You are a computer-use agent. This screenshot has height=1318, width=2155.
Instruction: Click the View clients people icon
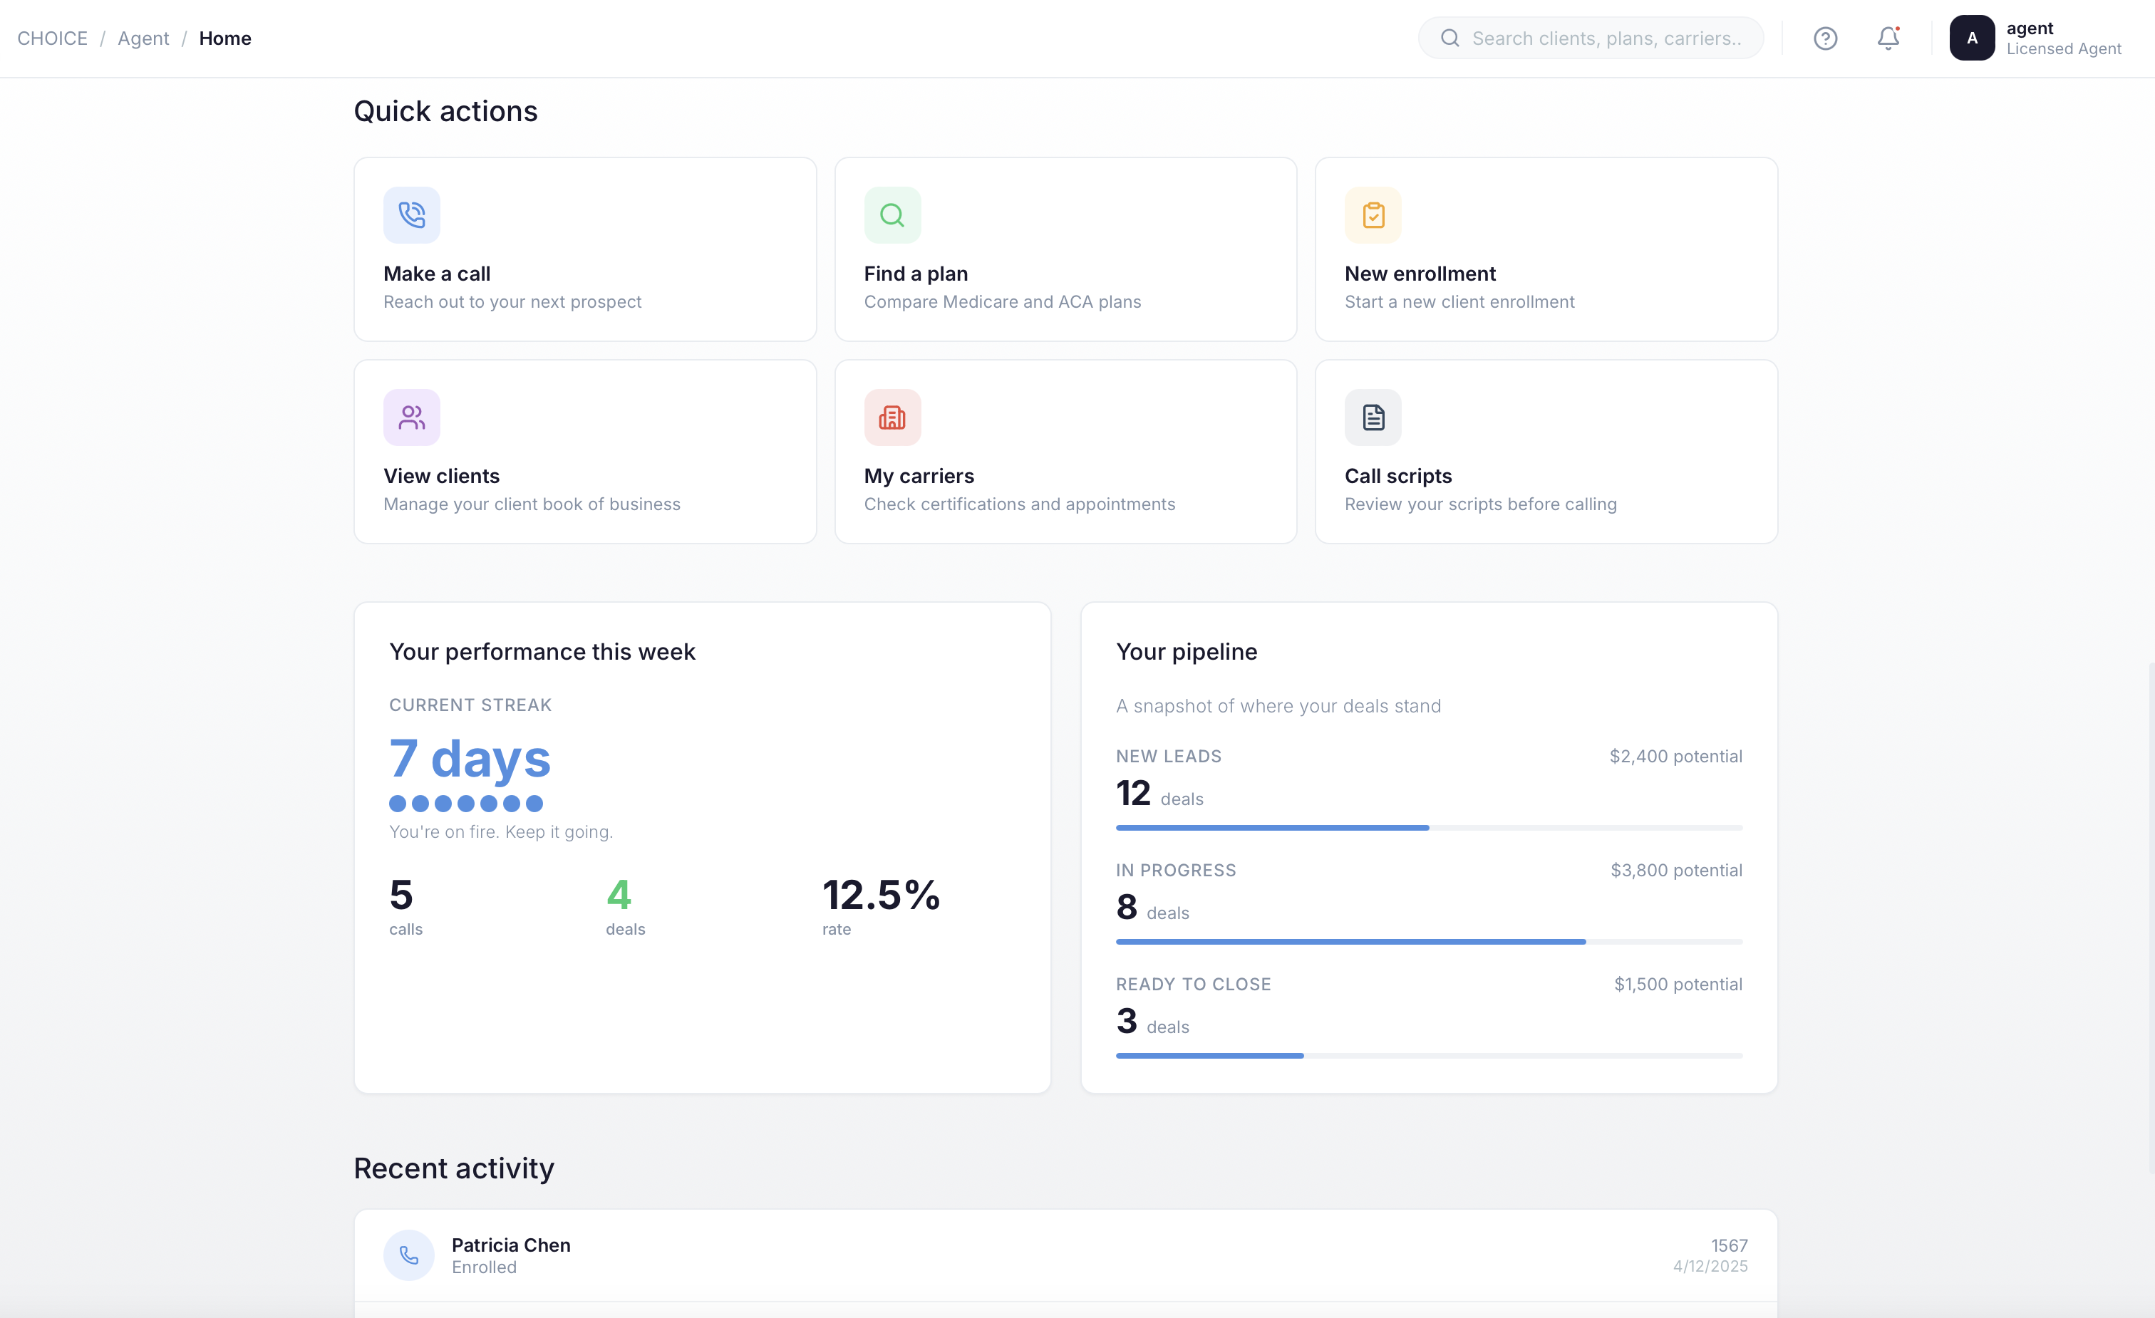coord(411,417)
